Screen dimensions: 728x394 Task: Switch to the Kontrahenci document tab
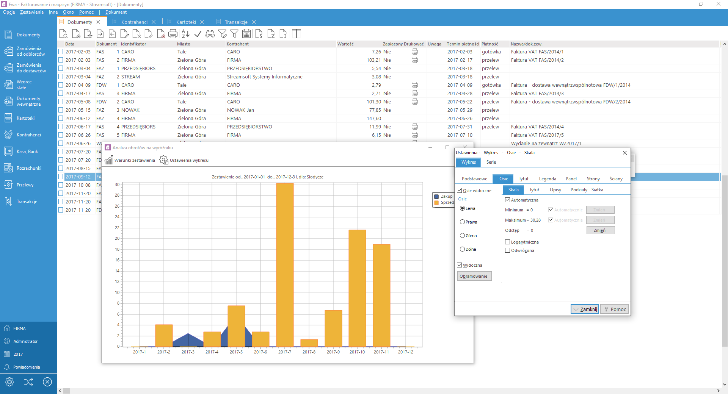click(x=134, y=22)
